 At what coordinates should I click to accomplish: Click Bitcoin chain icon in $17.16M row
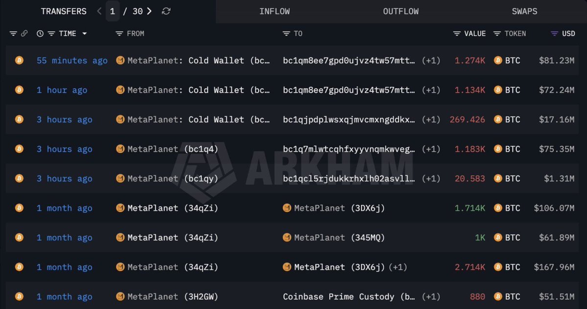[x=19, y=119]
